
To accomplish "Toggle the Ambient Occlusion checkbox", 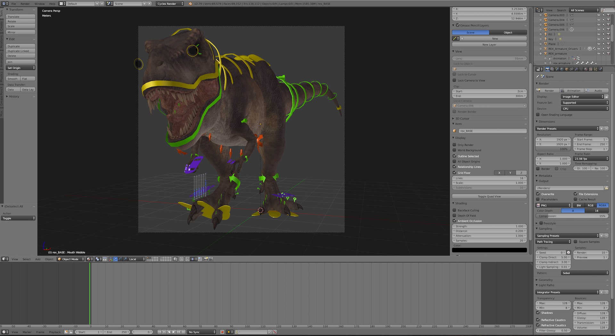I will (x=454, y=221).
